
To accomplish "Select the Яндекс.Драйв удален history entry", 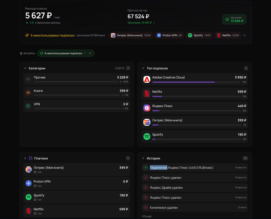I will pyautogui.click(x=195, y=188).
